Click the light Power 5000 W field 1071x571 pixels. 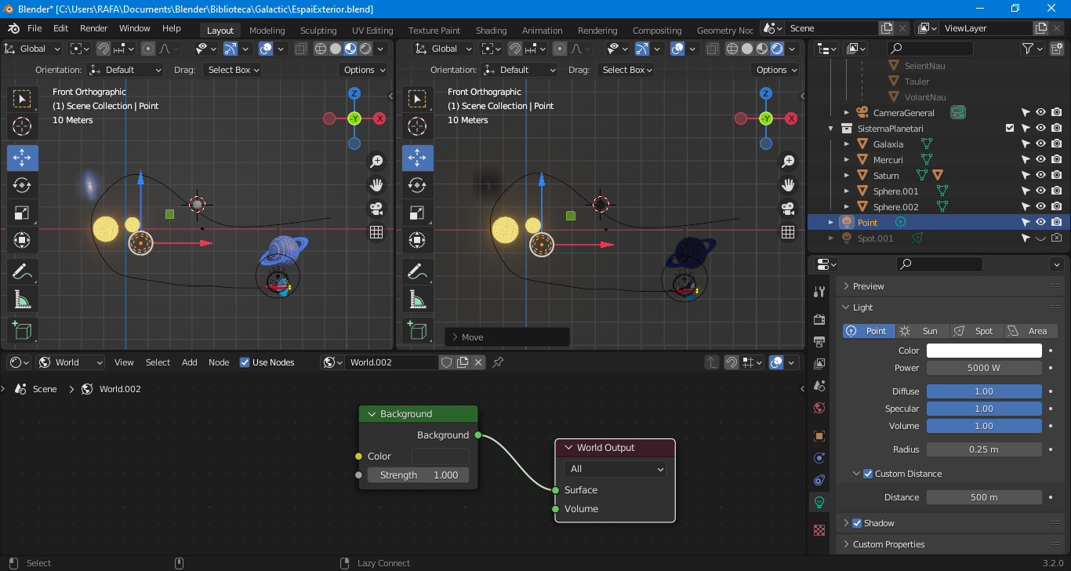984,368
